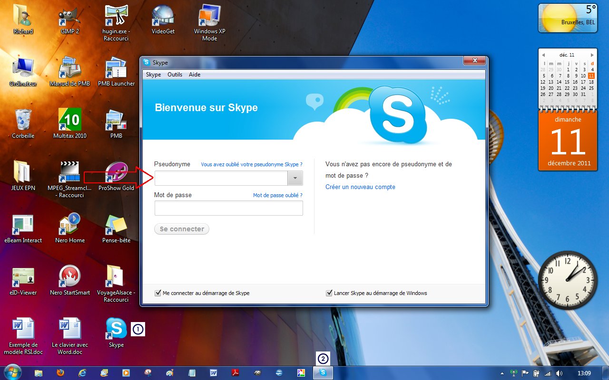
Task: Select the eID-Viewer desktop icon
Action: pos(23,281)
